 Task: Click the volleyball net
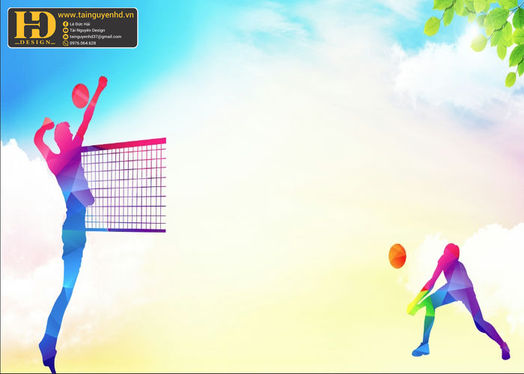(x=124, y=186)
